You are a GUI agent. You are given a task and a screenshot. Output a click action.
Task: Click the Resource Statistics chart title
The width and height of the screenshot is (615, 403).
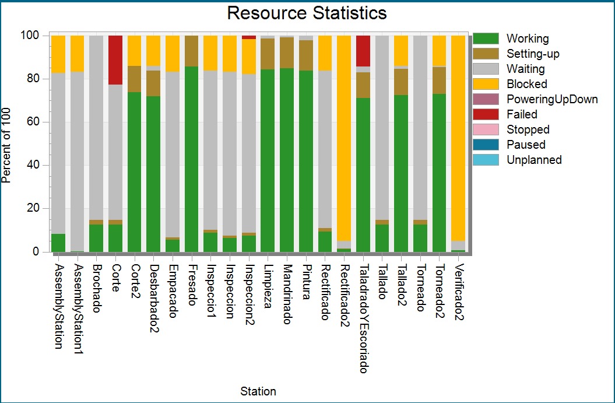pyautogui.click(x=307, y=13)
